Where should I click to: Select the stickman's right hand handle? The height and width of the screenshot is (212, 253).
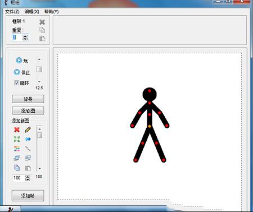tap(166, 126)
